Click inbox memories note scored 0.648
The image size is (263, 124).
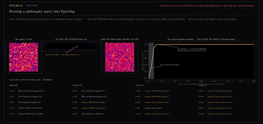220,114
